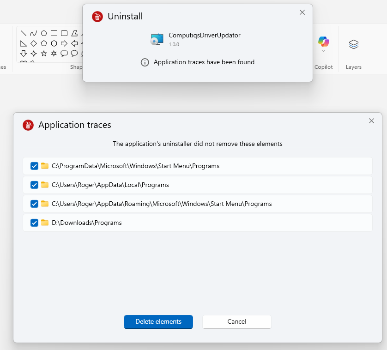Screen dimensions: 387x350
Task: Select the Pentagon shape in Paint
Action: coord(44,43)
